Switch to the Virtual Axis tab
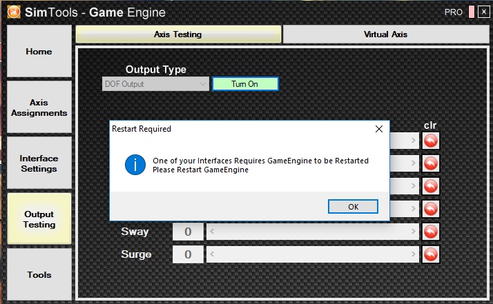Viewport: 493px width, 304px height. (386, 34)
